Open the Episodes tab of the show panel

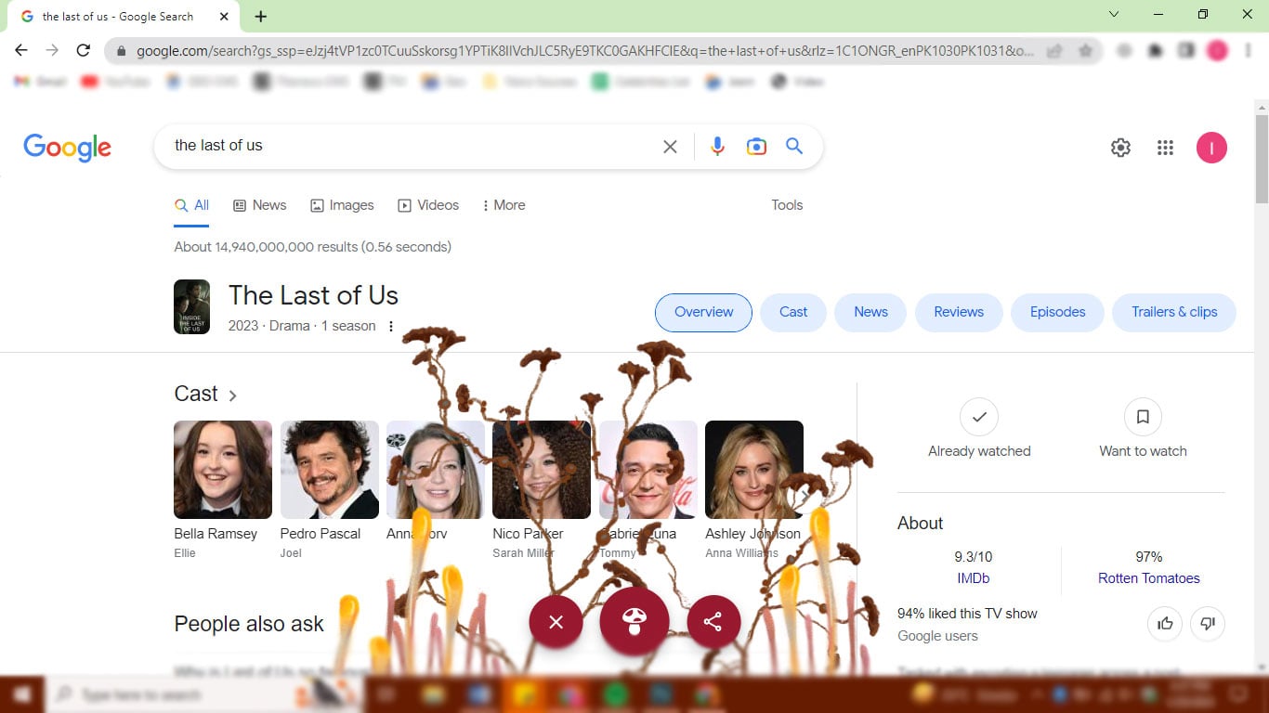[1057, 312]
